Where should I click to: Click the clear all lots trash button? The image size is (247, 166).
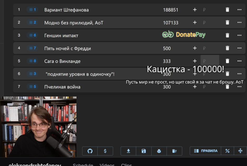pyautogui.click(x=174, y=151)
